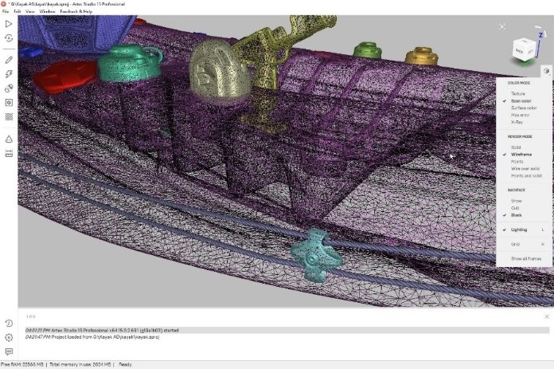554x369 pixels.
Task: Close the log panel
Action: [x=546, y=316]
